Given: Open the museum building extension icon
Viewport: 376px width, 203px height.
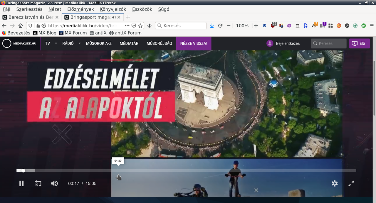Looking at the screenshot, I should pos(298,26).
